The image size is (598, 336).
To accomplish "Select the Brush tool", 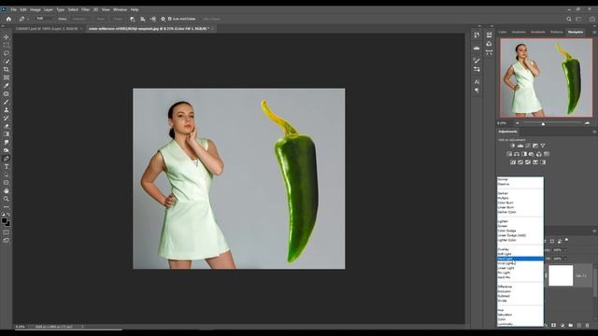I will [7, 102].
